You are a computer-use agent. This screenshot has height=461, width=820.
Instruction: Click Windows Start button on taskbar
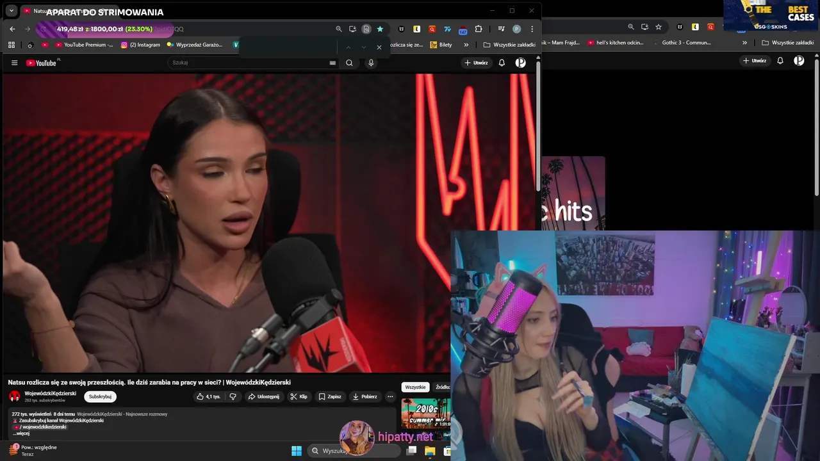pos(297,451)
